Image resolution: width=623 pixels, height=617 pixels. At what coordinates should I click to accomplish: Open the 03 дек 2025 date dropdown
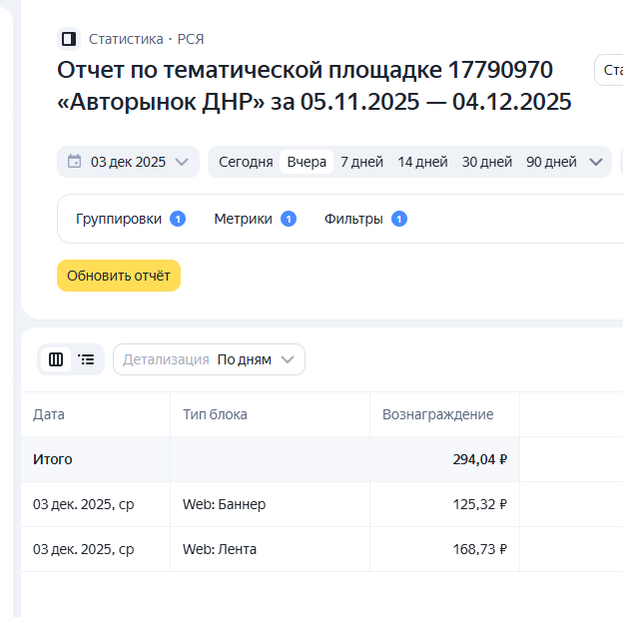click(x=128, y=162)
